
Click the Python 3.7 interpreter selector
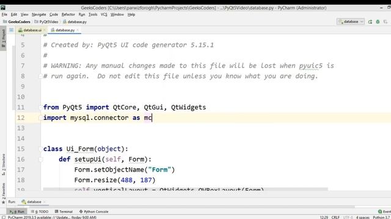(x=381, y=217)
